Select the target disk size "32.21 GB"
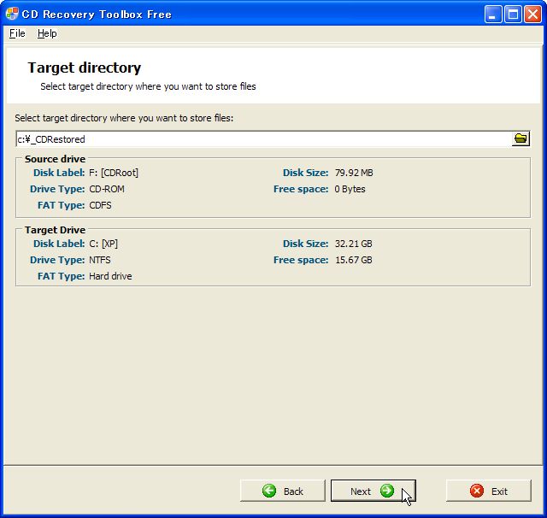The width and height of the screenshot is (547, 518). tap(353, 244)
